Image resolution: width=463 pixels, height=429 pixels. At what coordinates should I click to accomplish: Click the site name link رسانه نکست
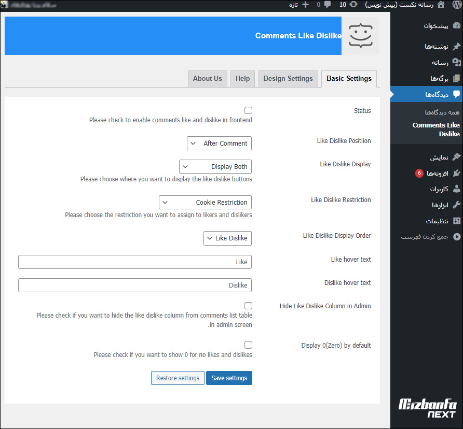coord(399,5)
